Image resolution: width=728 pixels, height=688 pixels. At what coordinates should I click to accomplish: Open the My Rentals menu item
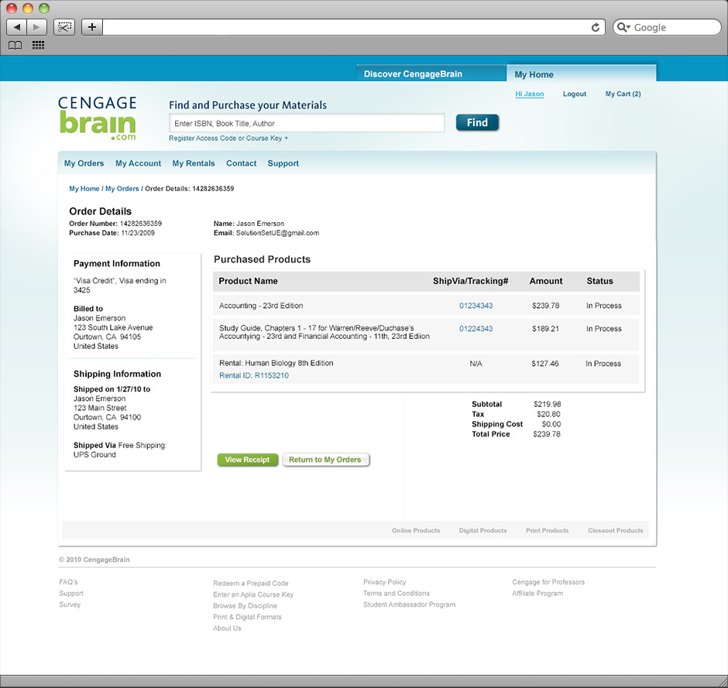point(194,163)
